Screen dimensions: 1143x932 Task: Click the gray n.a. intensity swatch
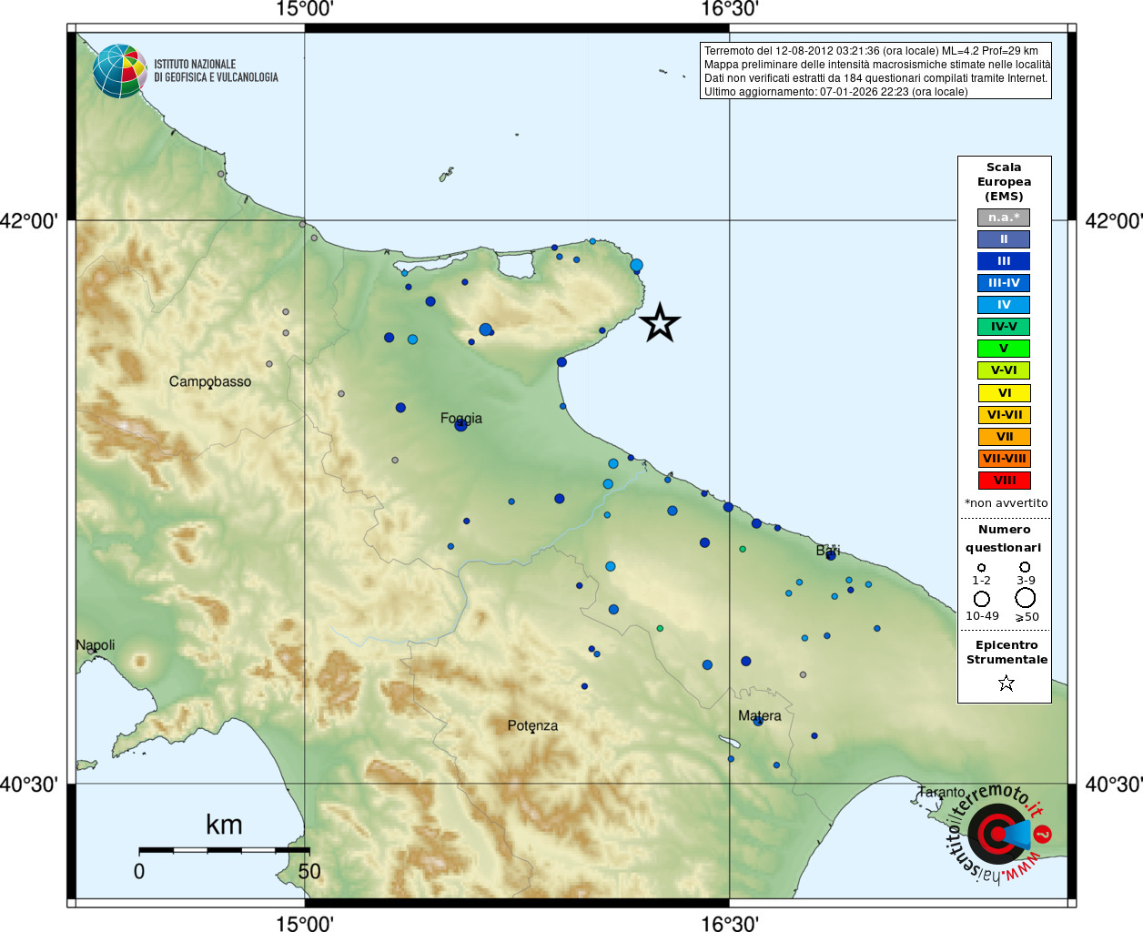click(1004, 218)
